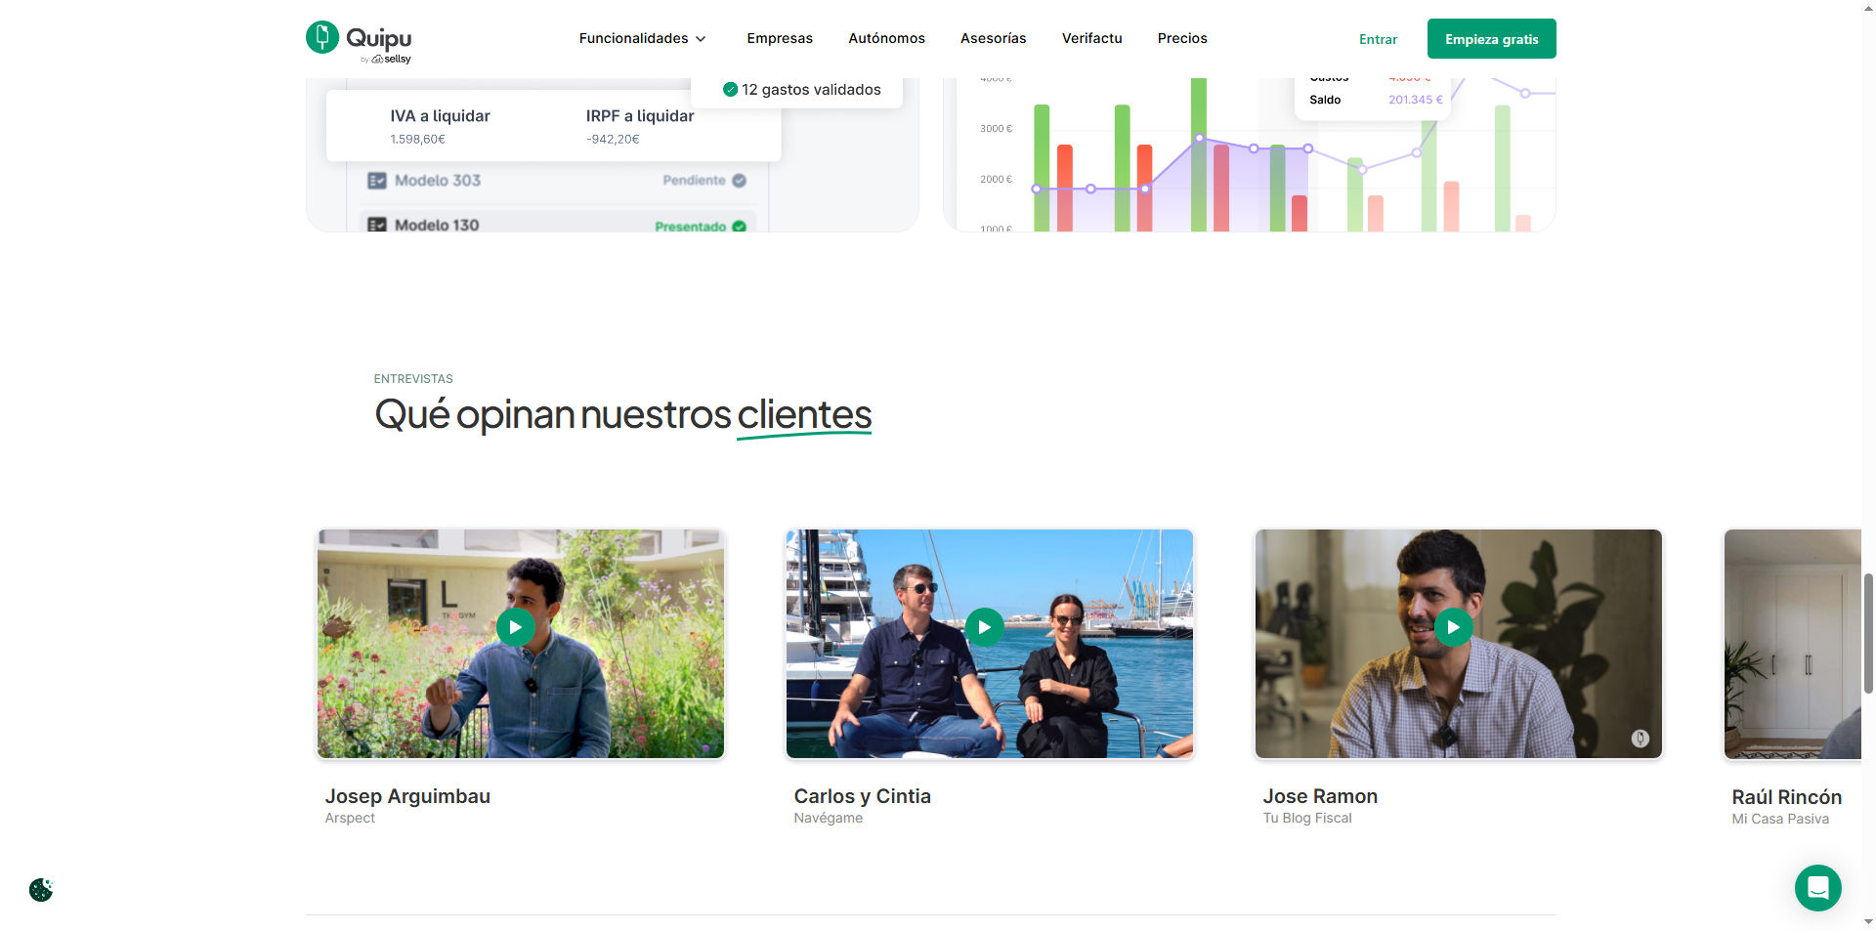Viewport: 1876px width, 931px height.
Task: Click the Quipu logo icon
Action: pyautogui.click(x=322, y=37)
